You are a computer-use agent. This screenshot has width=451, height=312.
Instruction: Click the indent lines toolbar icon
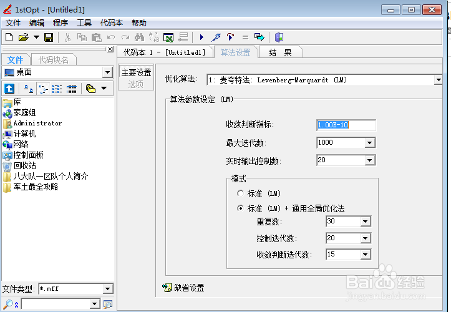183,37
